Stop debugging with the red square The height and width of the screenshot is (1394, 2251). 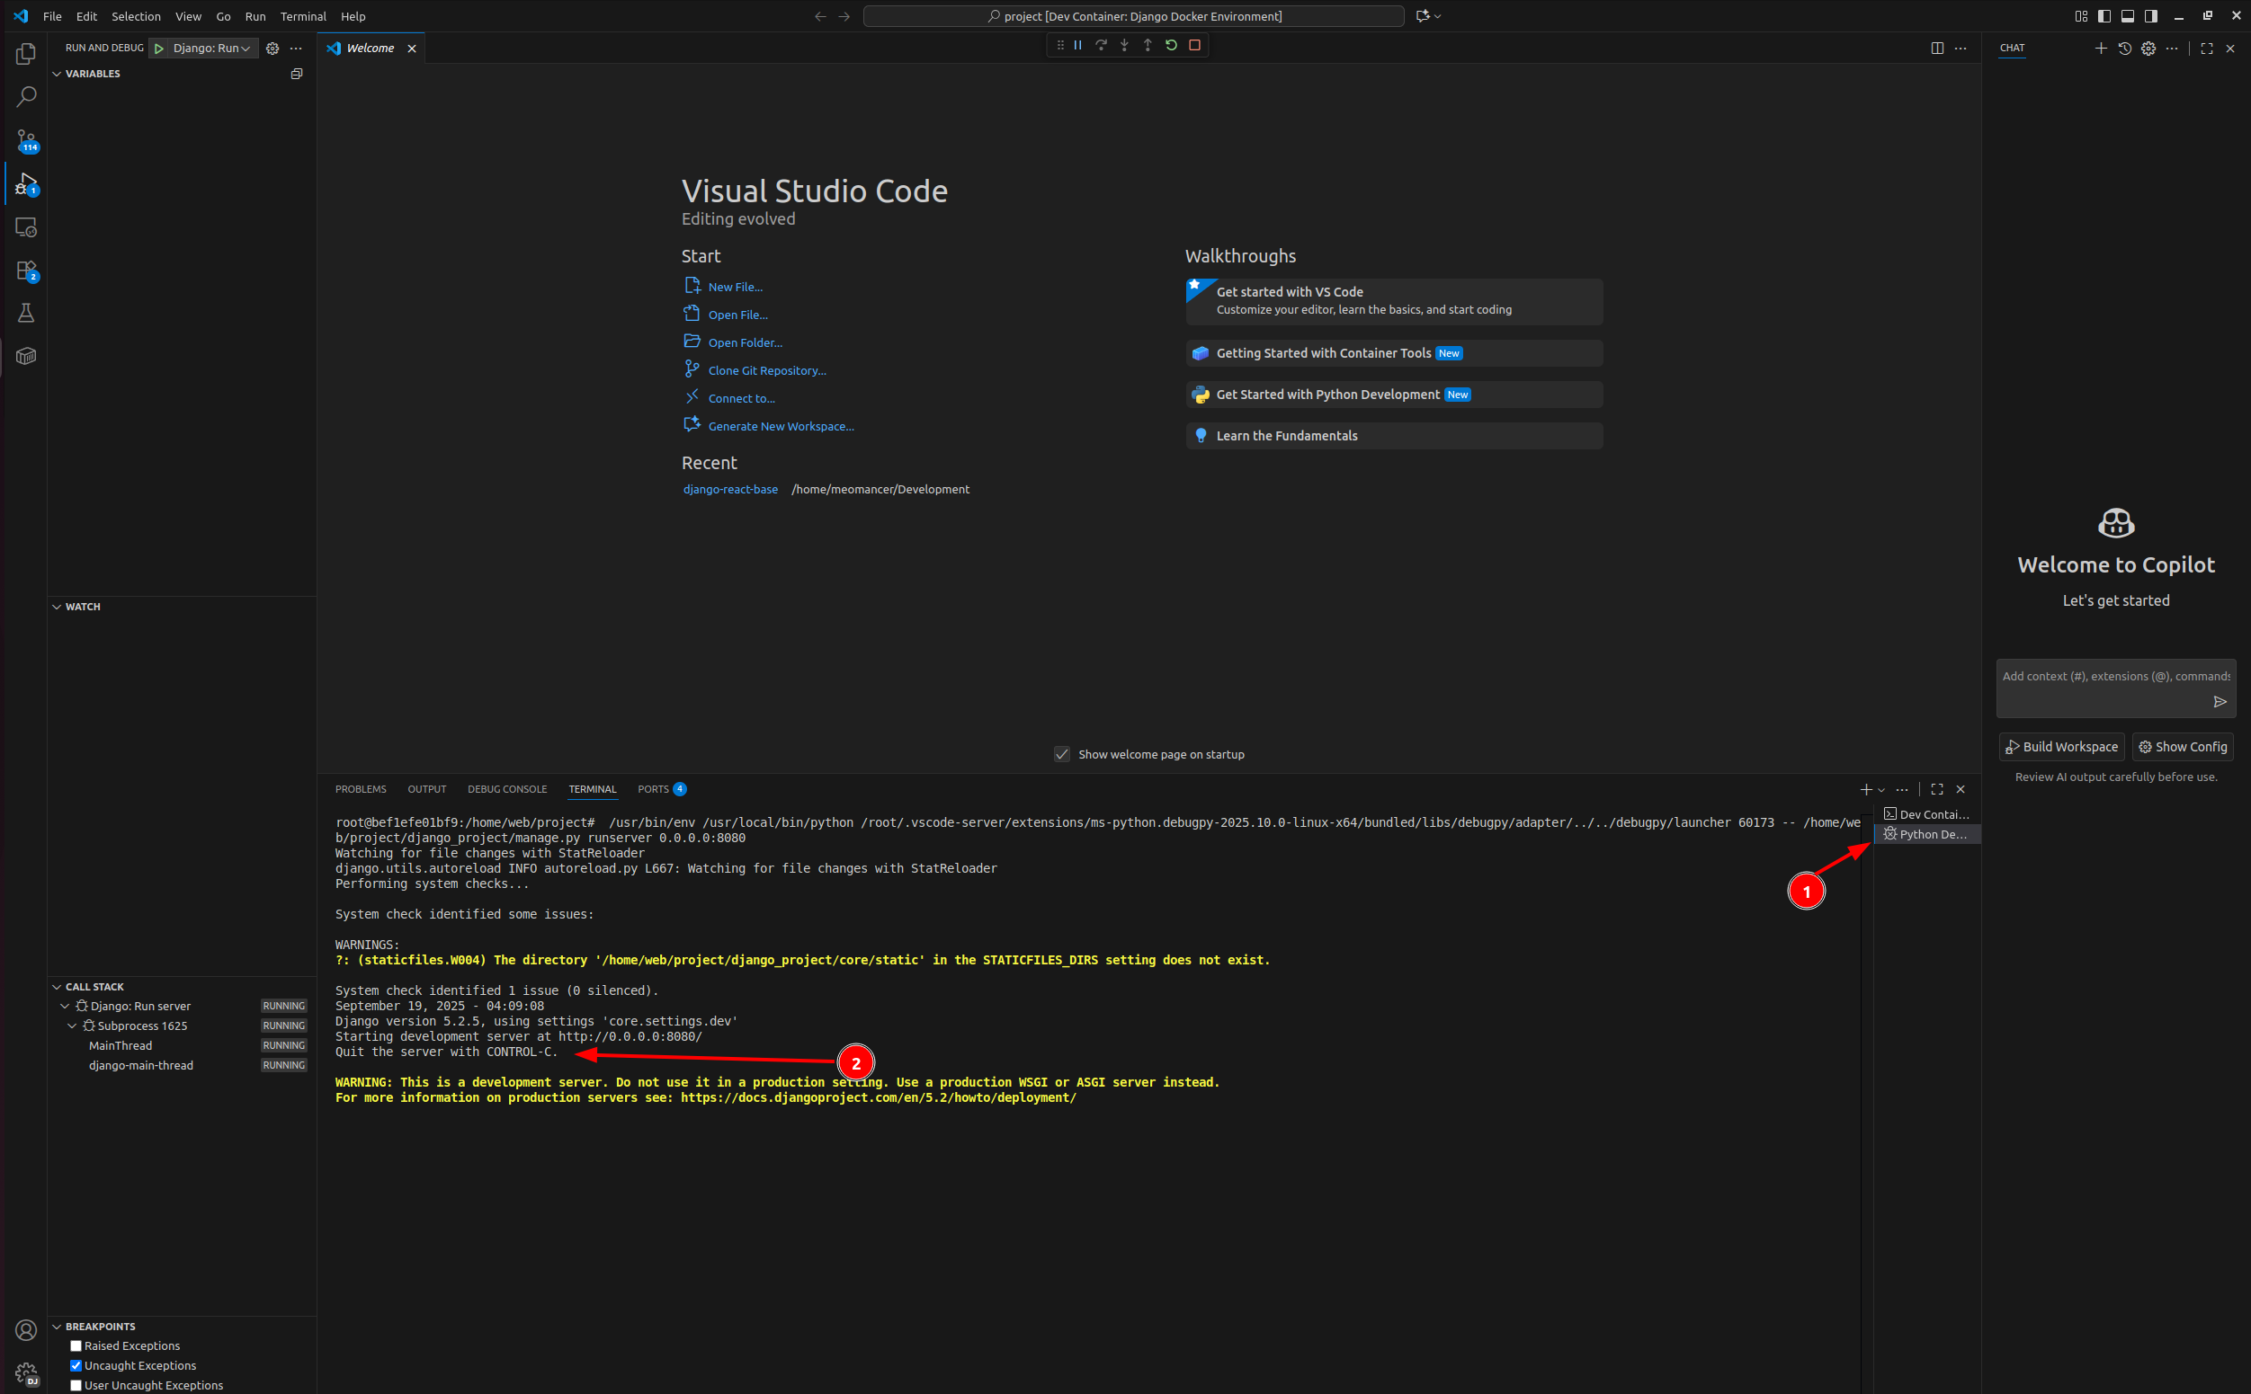[1194, 45]
